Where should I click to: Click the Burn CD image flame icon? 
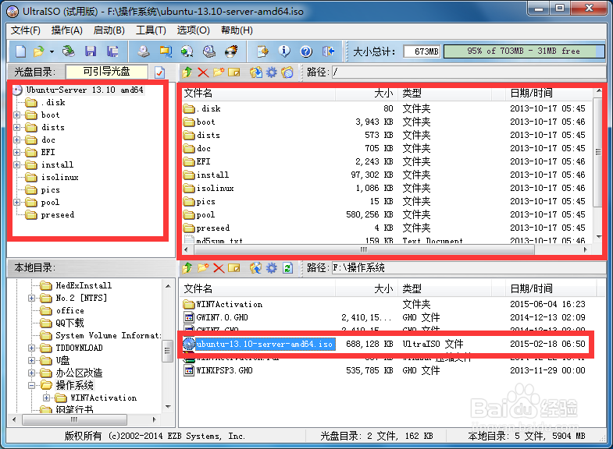[231, 51]
